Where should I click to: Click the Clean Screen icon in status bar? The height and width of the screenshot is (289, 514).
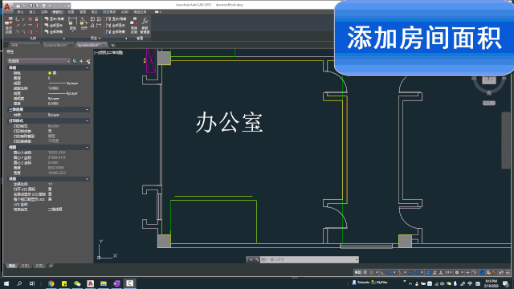501,272
